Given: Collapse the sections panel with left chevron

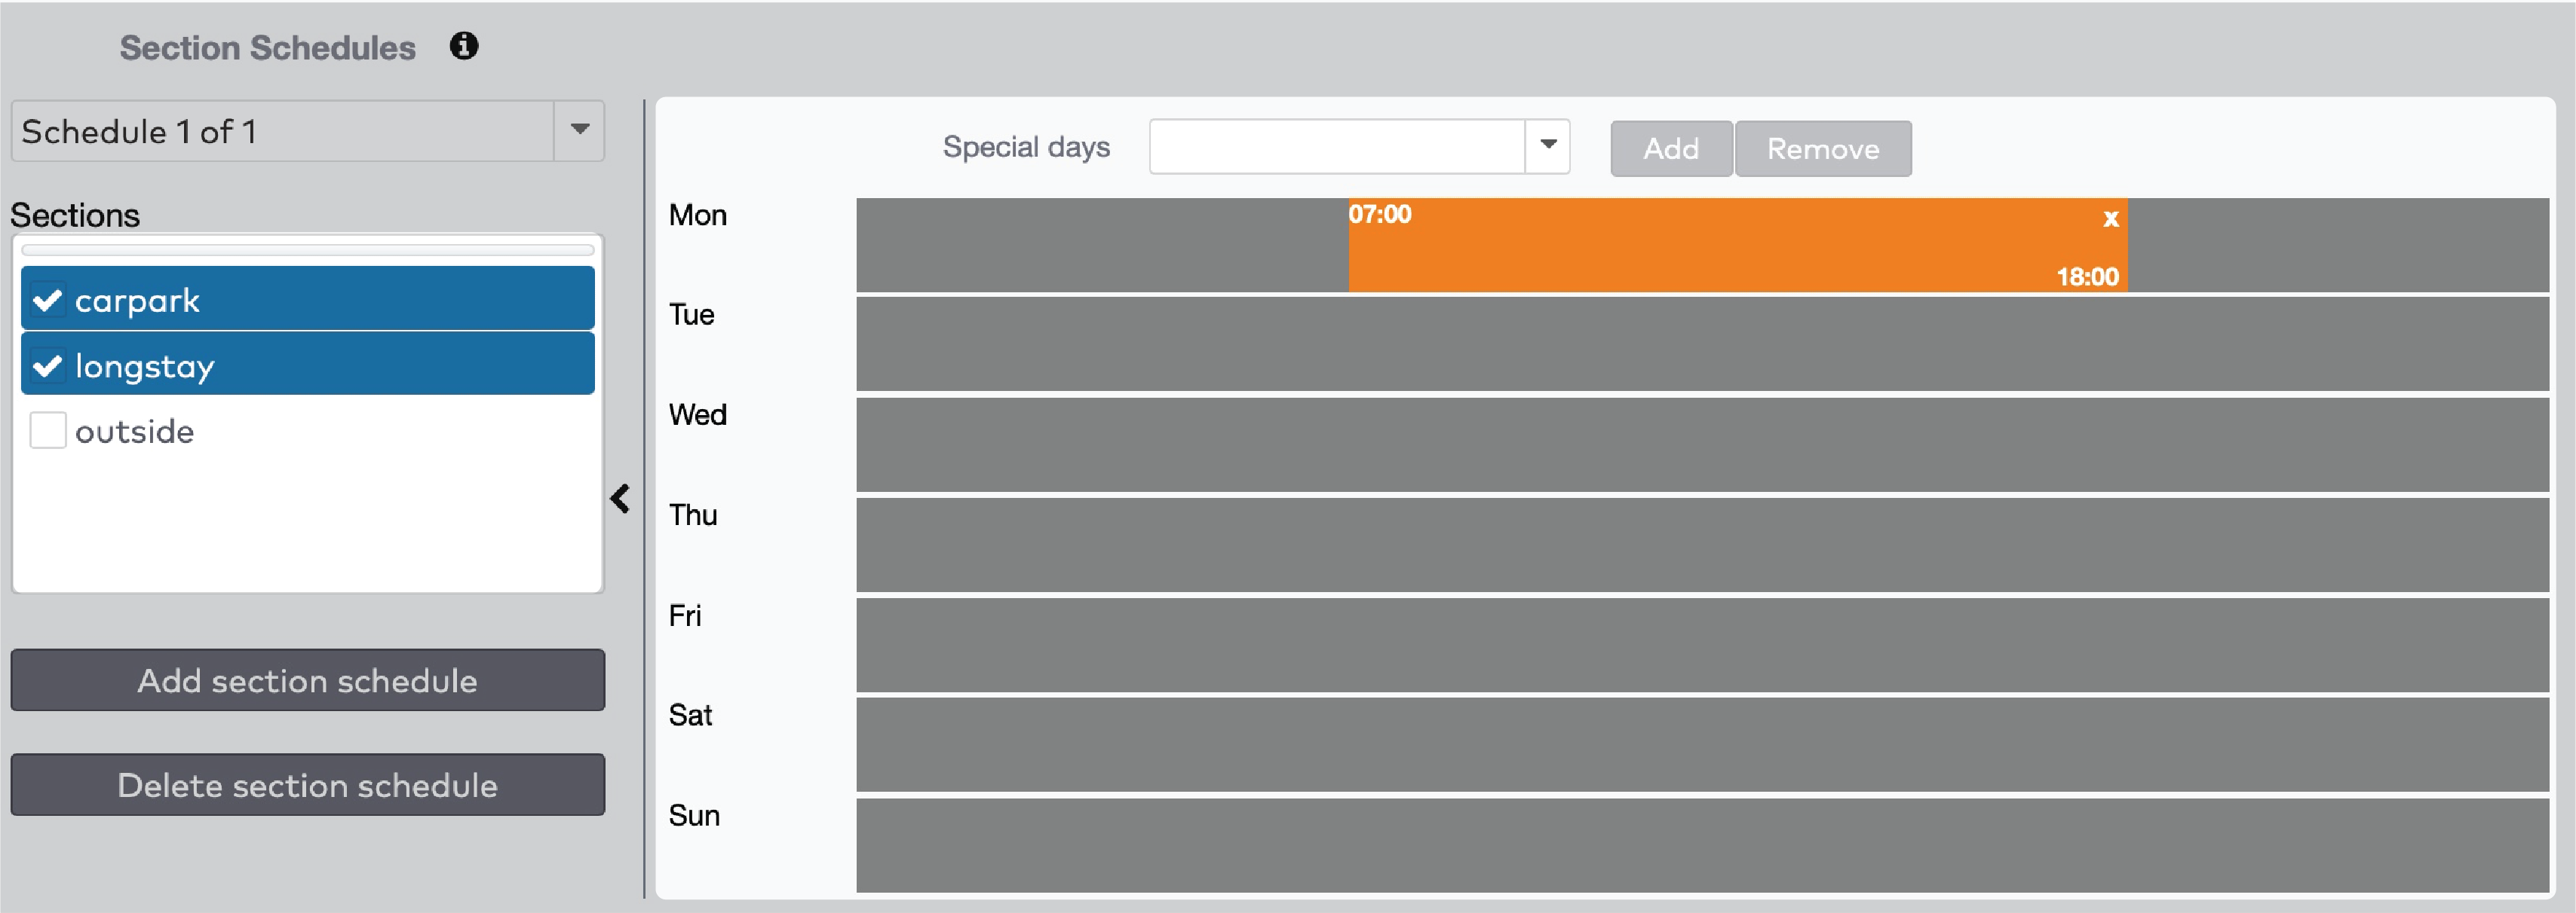Looking at the screenshot, I should pos(620,497).
